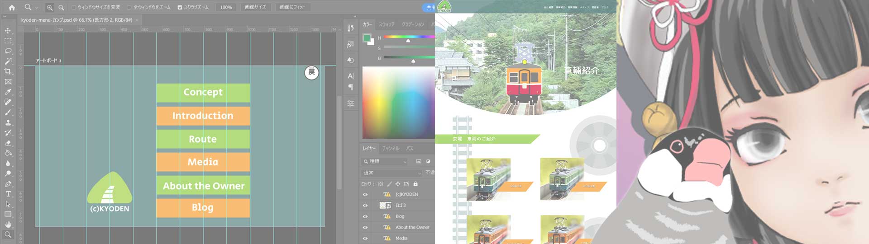Viewport: 869px width, 244px height.
Task: Select the Horizontal Type tool
Action: point(8,194)
